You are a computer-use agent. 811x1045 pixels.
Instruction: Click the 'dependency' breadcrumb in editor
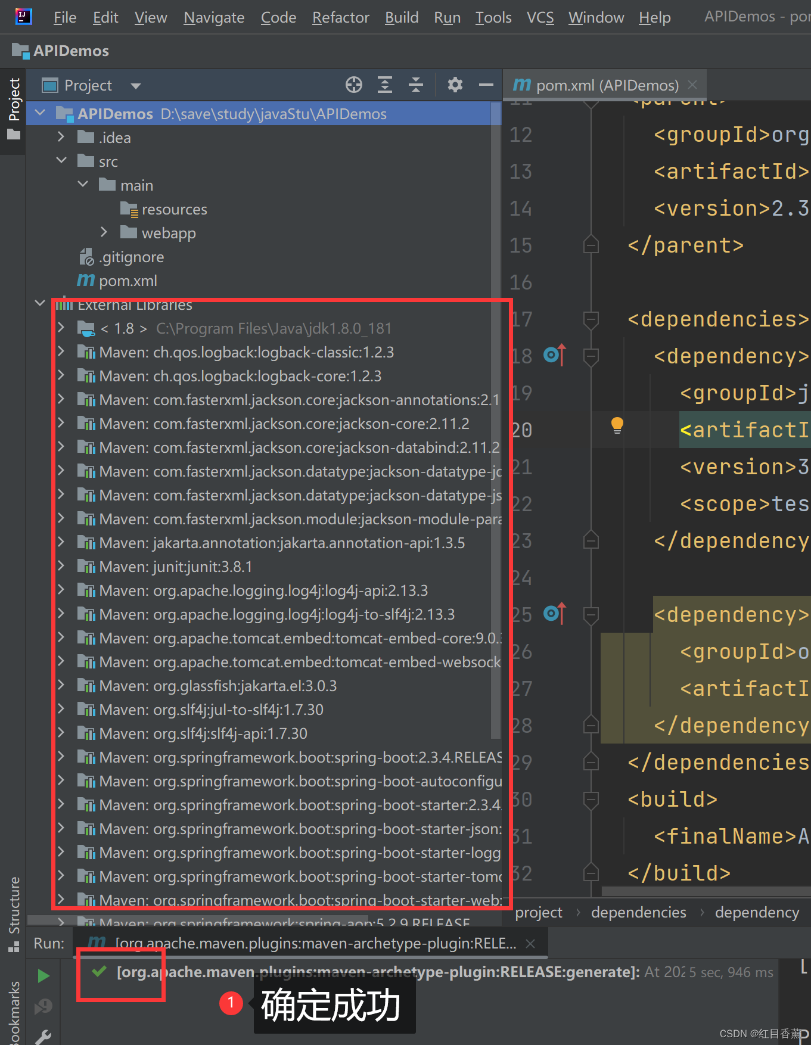pos(757,912)
